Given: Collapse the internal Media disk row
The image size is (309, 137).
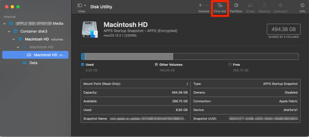Looking at the screenshot, I should point(5,24).
